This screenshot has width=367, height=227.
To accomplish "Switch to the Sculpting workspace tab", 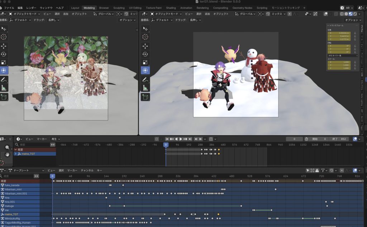I will click(x=119, y=8).
